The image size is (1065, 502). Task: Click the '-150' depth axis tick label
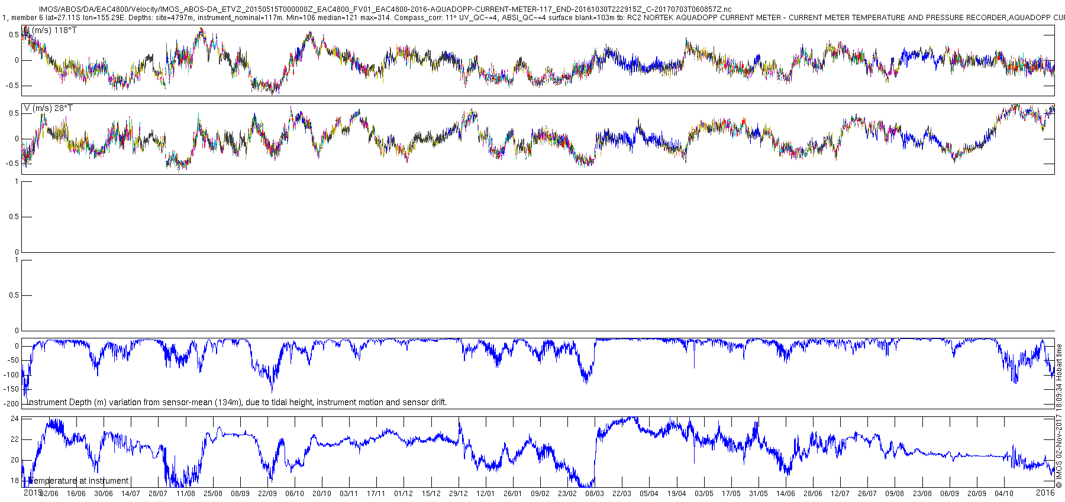click(x=11, y=390)
